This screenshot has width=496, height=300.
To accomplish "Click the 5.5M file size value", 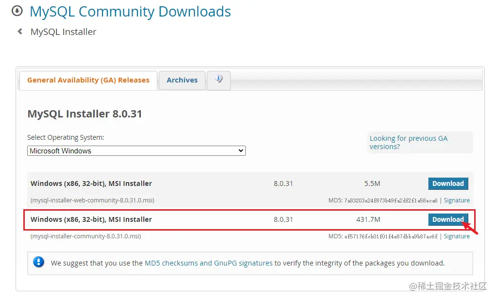I will click(372, 183).
